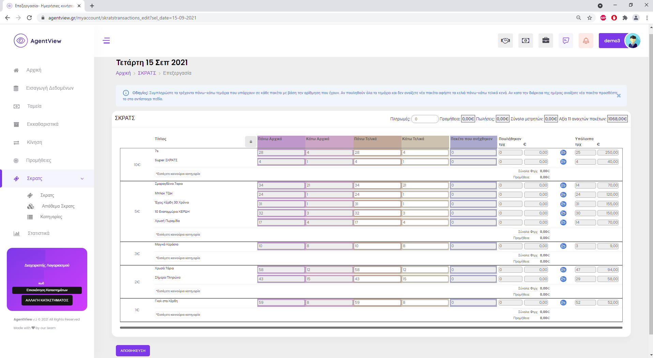This screenshot has width=653, height=358.
Task: Click the blue arrow icon for 7s row
Action: coord(563,152)
